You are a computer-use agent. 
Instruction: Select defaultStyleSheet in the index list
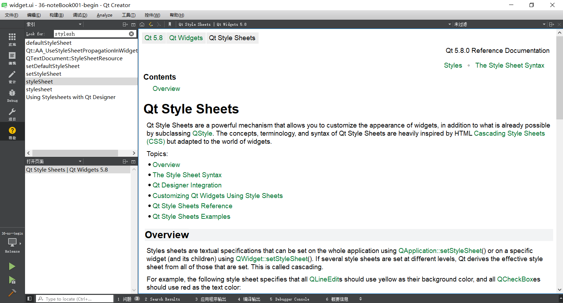(49, 43)
